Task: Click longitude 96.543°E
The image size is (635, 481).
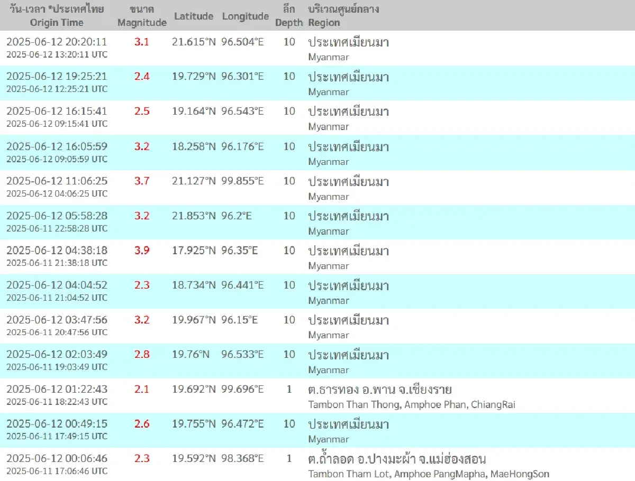Action: click(x=242, y=112)
